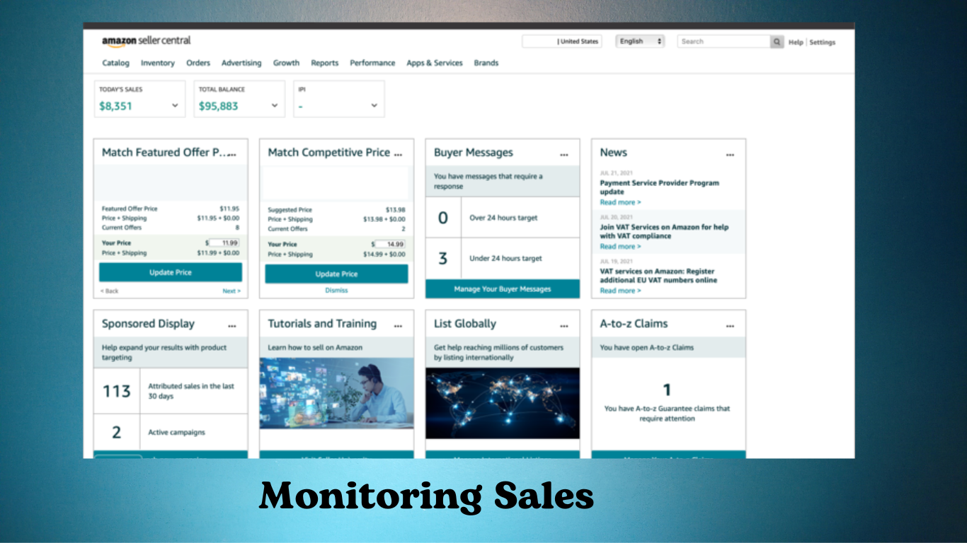The width and height of the screenshot is (967, 543).
Task: Open News card options menu
Action: [x=730, y=154]
